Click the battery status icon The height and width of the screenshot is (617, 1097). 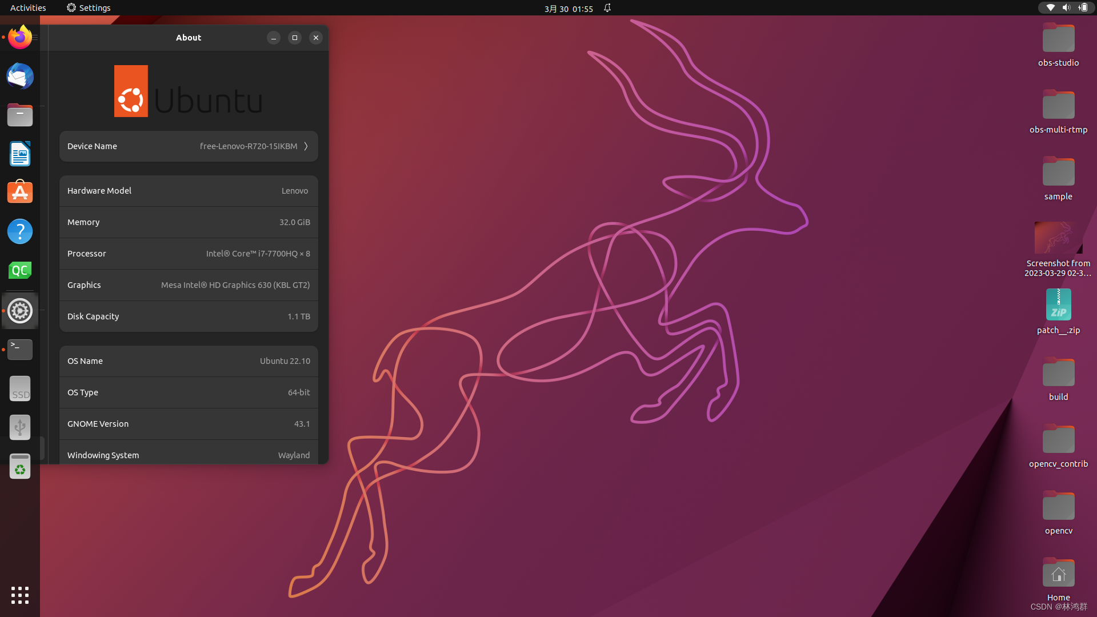click(x=1083, y=7)
